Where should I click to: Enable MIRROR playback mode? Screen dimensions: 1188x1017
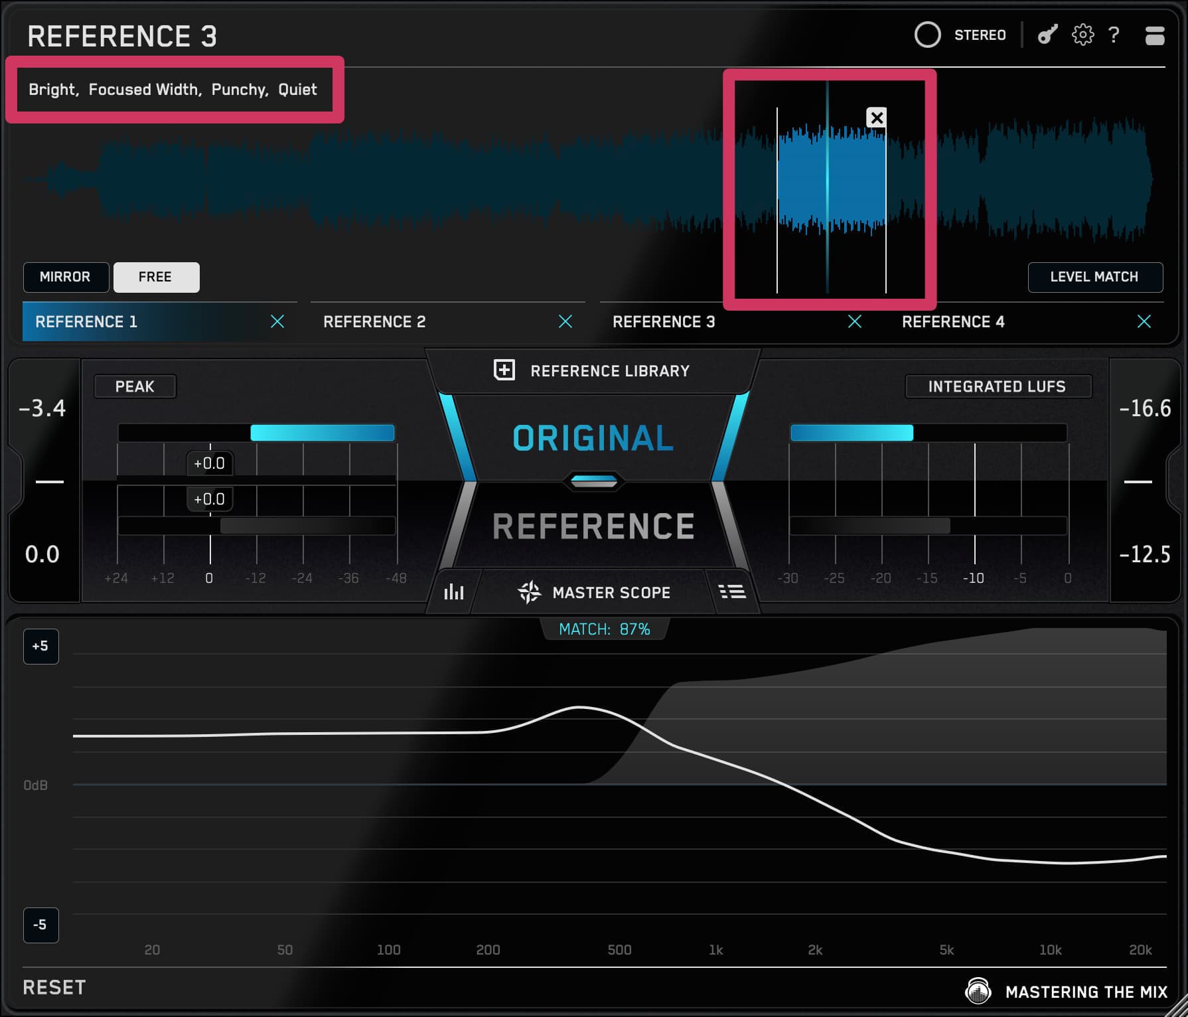pos(65,277)
